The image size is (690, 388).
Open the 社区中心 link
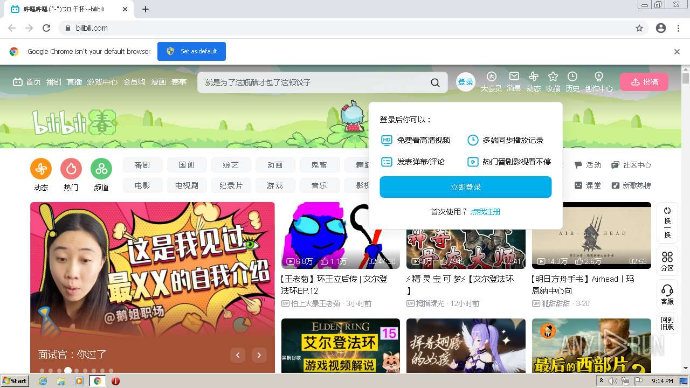[631, 165]
